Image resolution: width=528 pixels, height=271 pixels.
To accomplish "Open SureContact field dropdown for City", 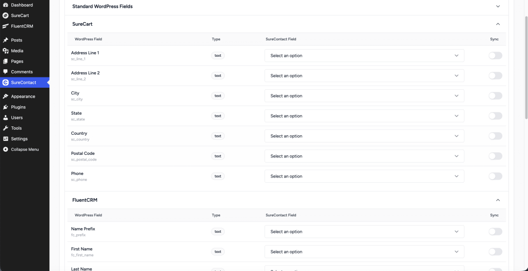I will (364, 96).
